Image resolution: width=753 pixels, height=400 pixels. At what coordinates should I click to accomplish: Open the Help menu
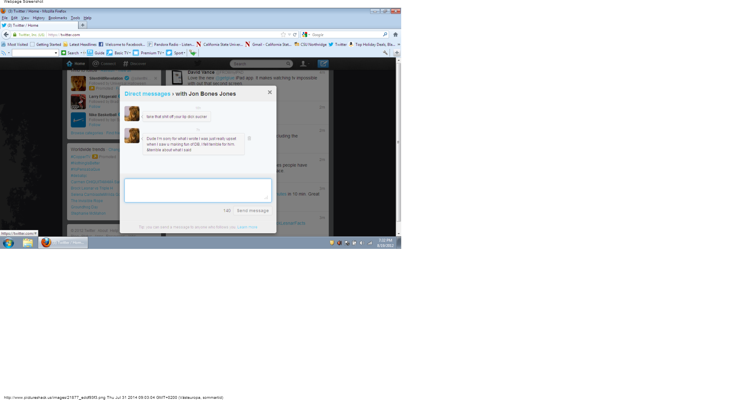tap(87, 18)
